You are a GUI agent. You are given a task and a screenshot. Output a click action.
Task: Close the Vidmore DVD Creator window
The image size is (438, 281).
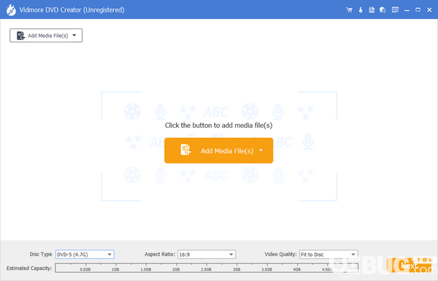point(429,9)
